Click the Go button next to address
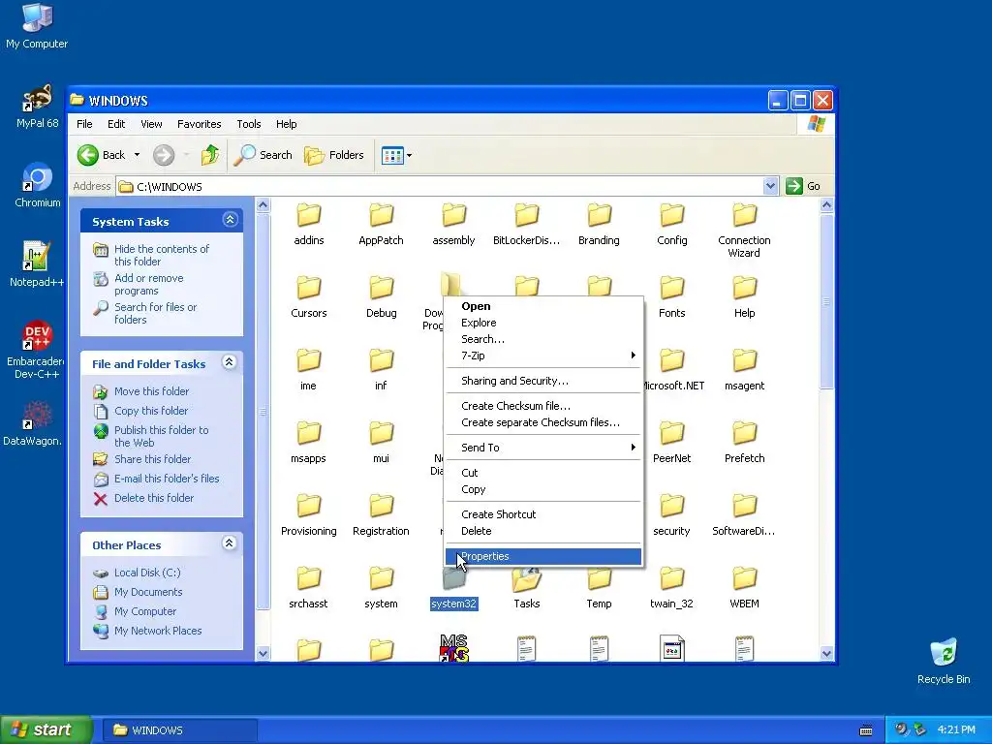992x744 pixels. (803, 186)
